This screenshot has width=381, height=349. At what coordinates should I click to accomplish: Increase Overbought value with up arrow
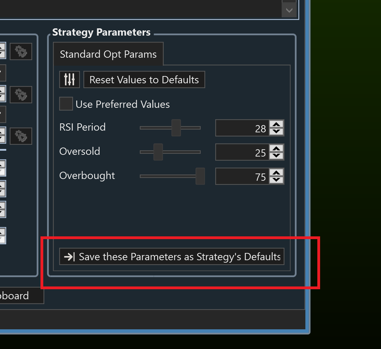pyautogui.click(x=276, y=173)
